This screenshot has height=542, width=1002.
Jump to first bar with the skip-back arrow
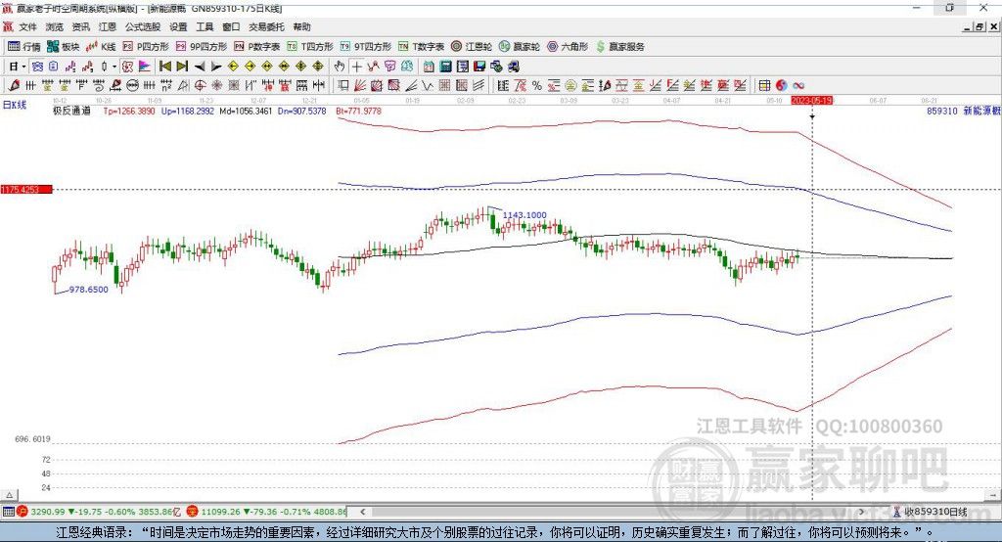coord(164,67)
